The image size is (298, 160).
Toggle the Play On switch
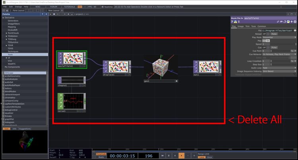point(266,41)
